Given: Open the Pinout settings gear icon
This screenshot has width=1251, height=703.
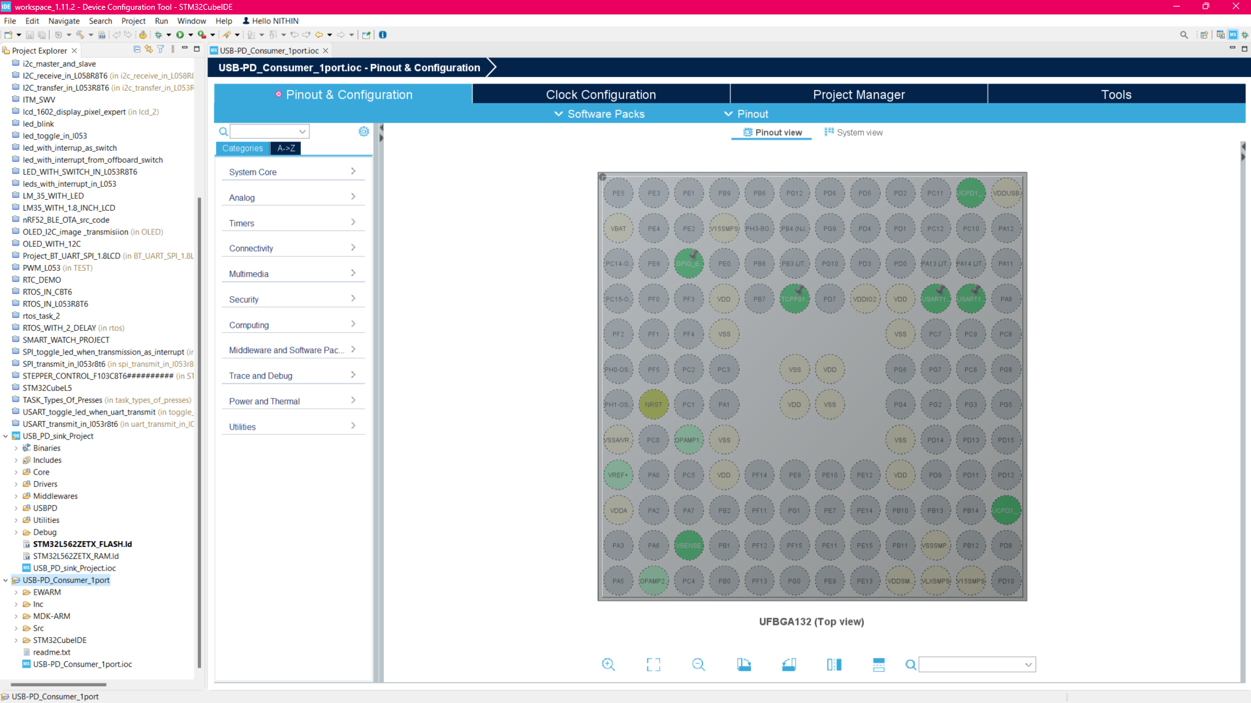Looking at the screenshot, I should coord(364,131).
